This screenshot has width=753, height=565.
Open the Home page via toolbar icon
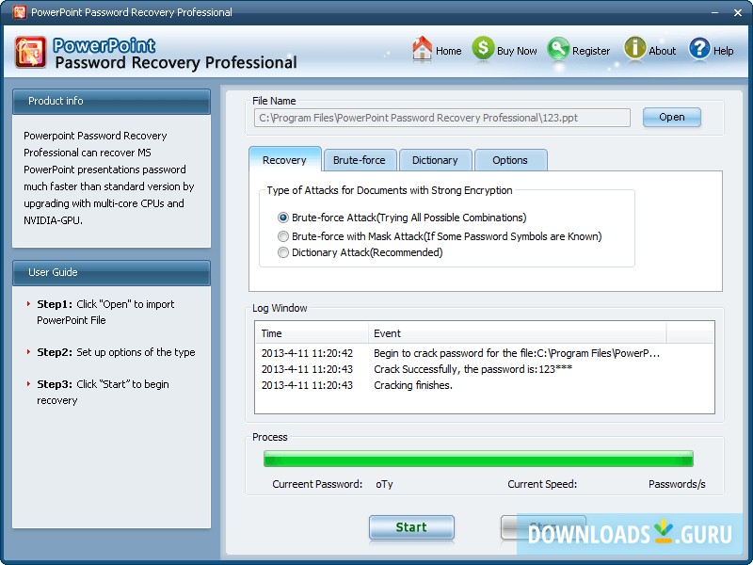(x=422, y=50)
